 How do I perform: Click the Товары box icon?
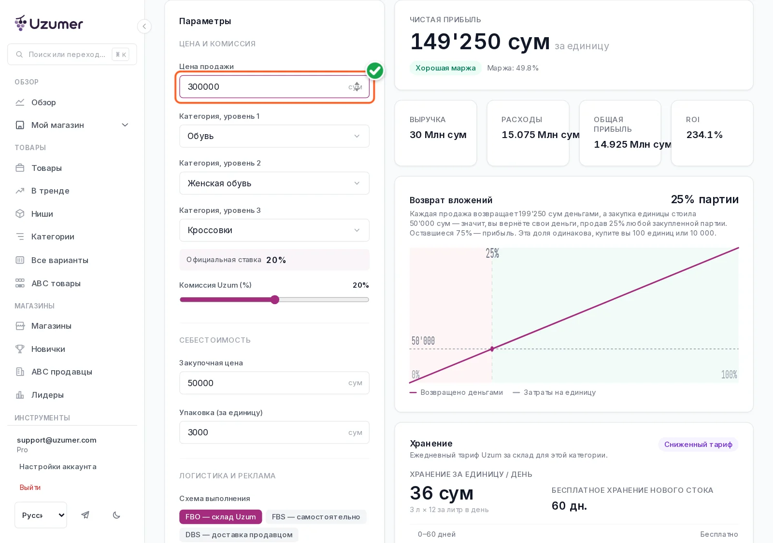tap(20, 168)
